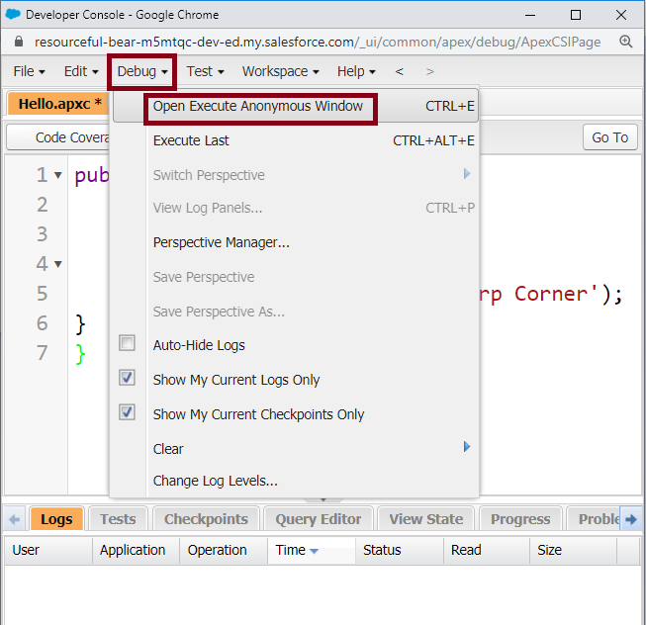Click the Application column header
This screenshot has width=646, height=625.
point(136,550)
